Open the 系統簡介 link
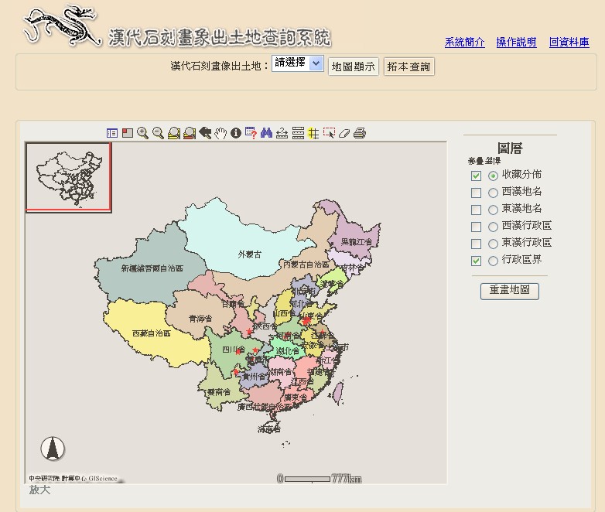 (x=465, y=43)
